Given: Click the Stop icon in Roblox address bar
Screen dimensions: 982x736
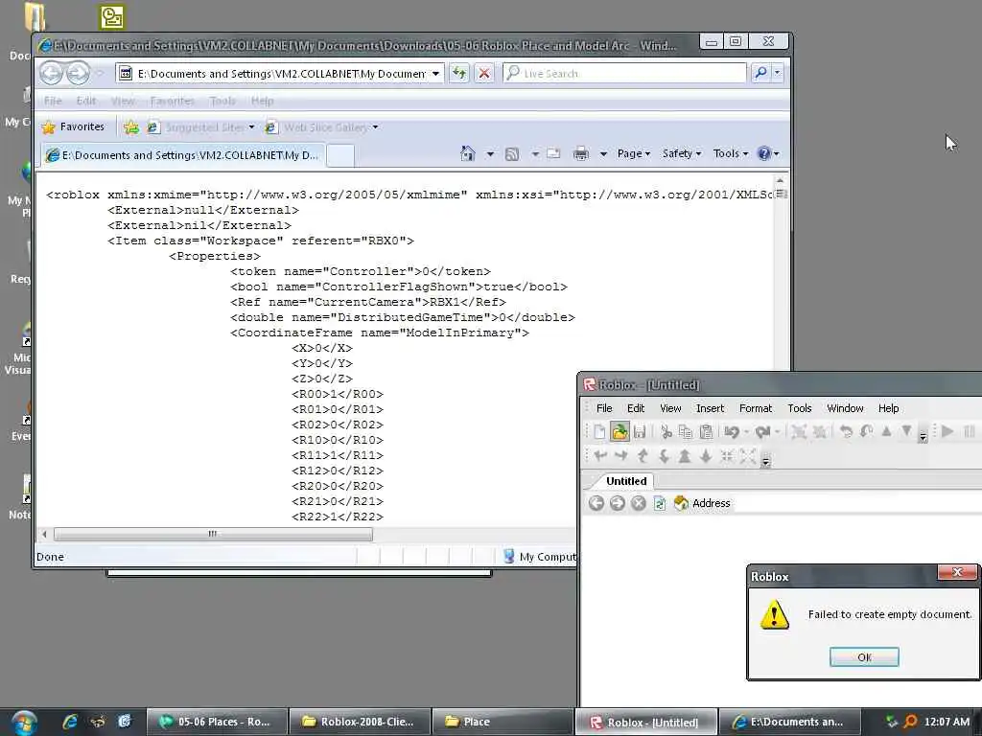Looking at the screenshot, I should [x=638, y=503].
